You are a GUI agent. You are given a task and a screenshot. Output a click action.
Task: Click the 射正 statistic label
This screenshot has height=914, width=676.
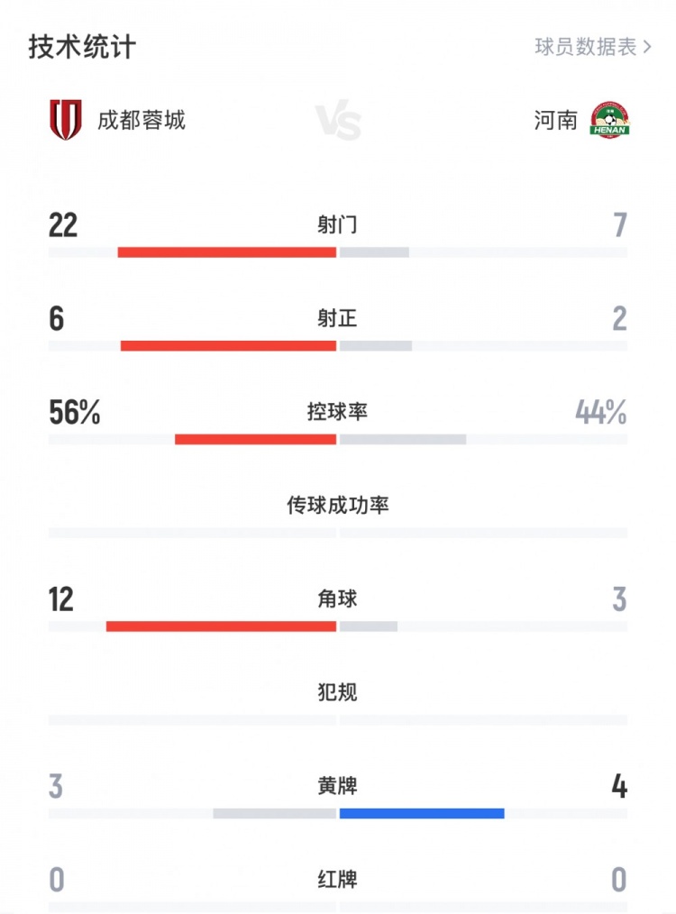coord(338,318)
